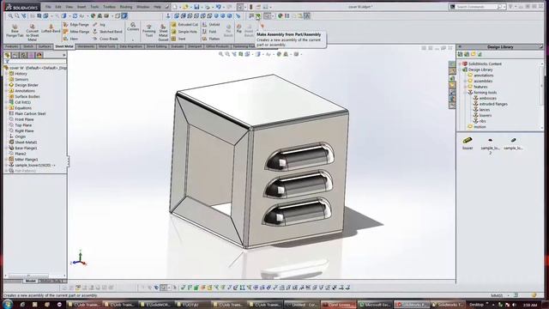The height and width of the screenshot is (309, 549).
Task: Click the Forming Tool button
Action: pyautogui.click(x=148, y=31)
